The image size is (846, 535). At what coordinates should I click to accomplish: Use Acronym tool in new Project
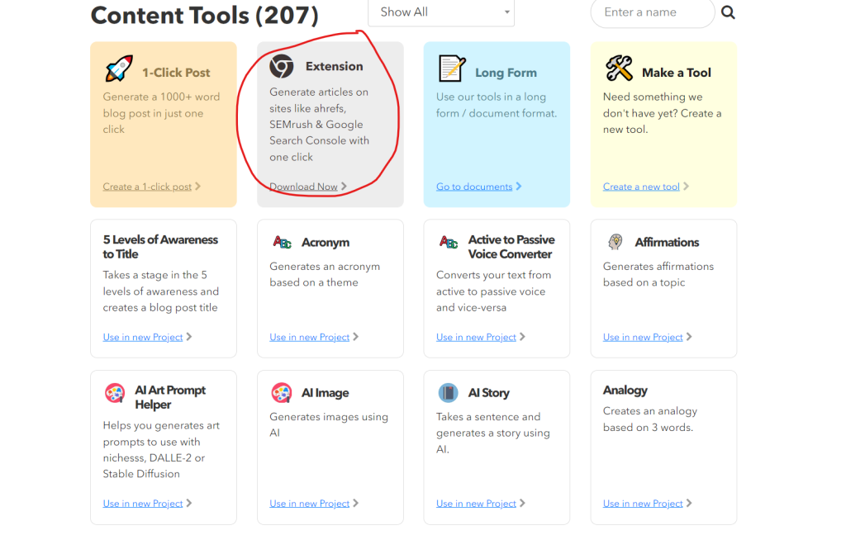point(309,337)
